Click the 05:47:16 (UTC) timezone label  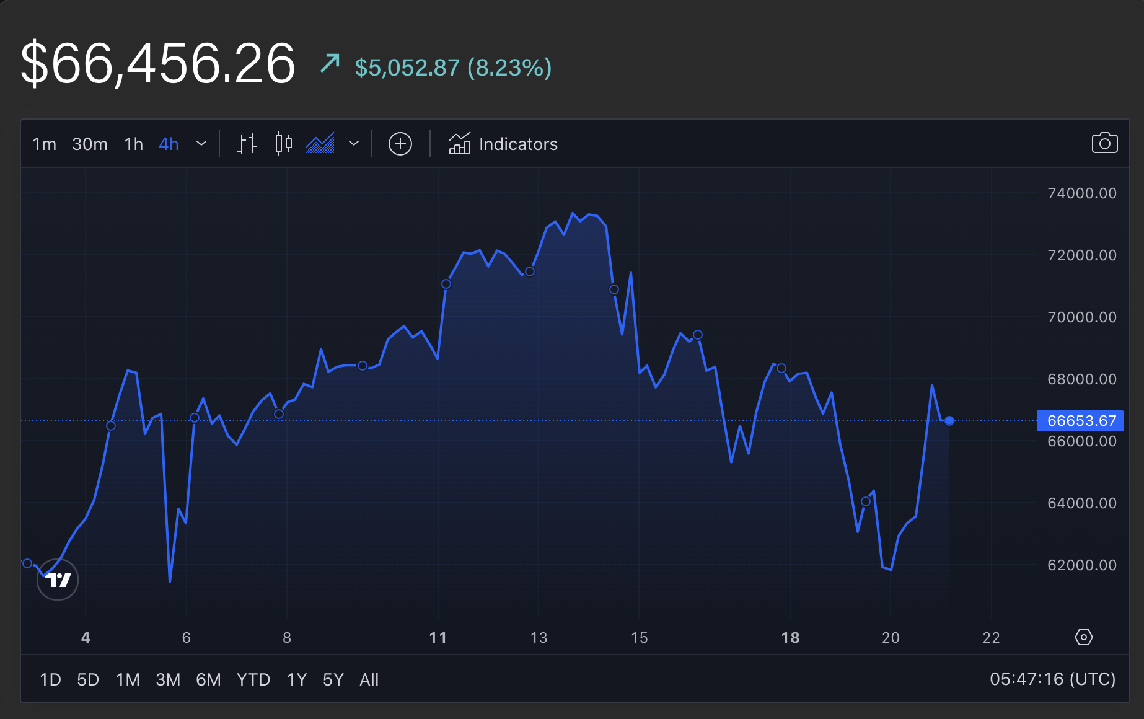[x=1052, y=679]
